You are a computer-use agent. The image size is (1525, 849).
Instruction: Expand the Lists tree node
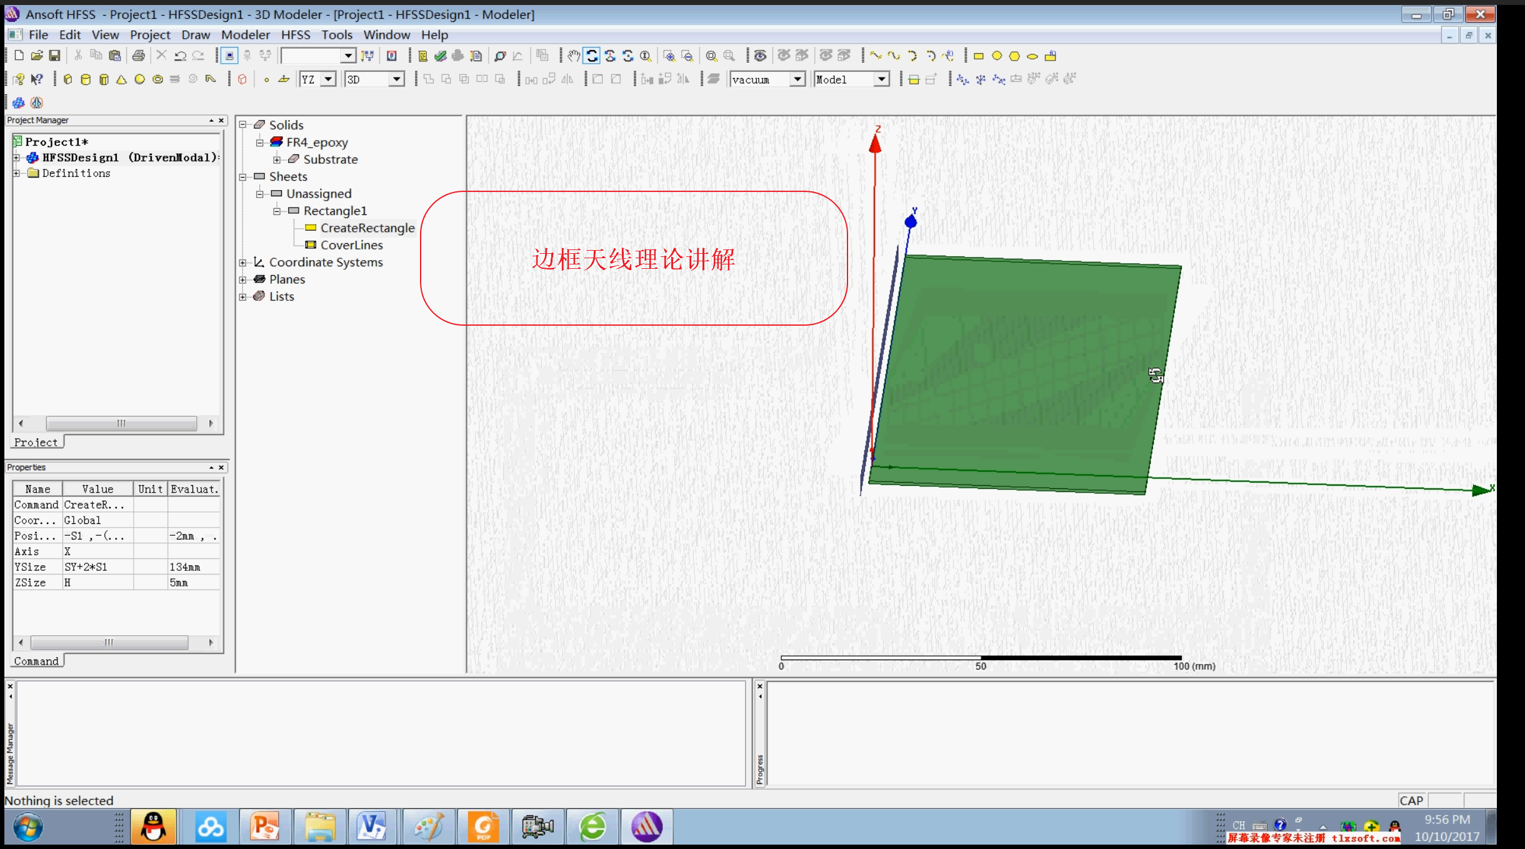tap(243, 297)
